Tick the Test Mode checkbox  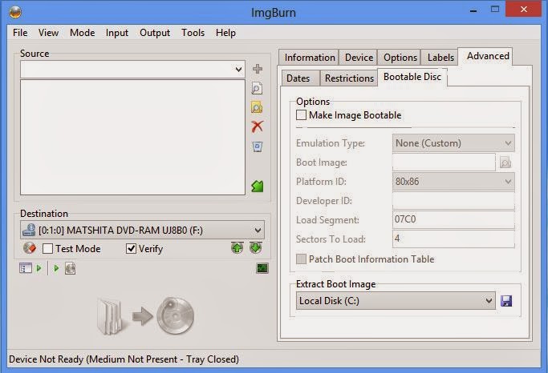click(x=47, y=249)
